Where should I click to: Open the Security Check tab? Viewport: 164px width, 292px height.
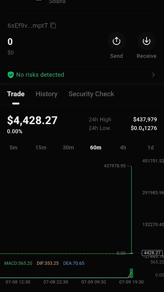91,94
